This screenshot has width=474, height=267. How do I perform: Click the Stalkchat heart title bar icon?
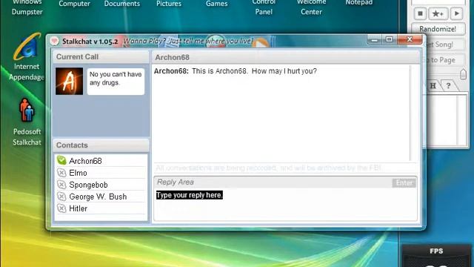click(x=54, y=41)
